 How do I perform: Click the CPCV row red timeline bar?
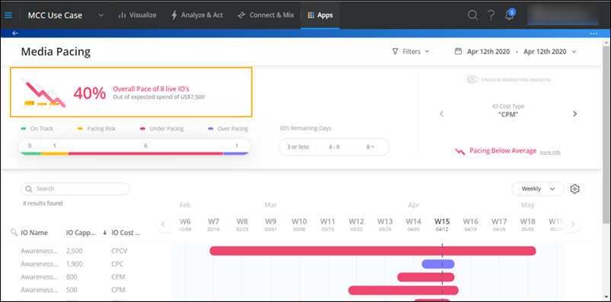(373, 251)
